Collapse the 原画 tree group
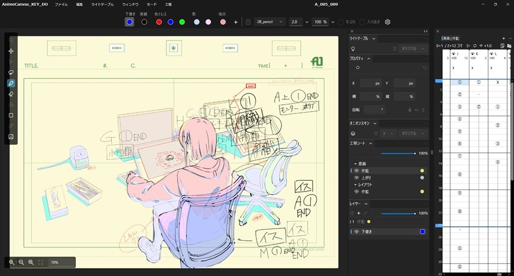514x276 pixels. point(355,164)
